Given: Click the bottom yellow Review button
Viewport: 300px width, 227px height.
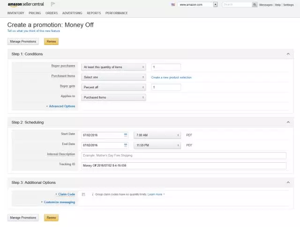Looking at the screenshot, I should coord(51,218).
